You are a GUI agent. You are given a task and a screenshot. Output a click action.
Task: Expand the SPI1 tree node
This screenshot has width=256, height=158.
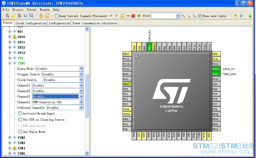pyautogui.click(x=10, y=42)
